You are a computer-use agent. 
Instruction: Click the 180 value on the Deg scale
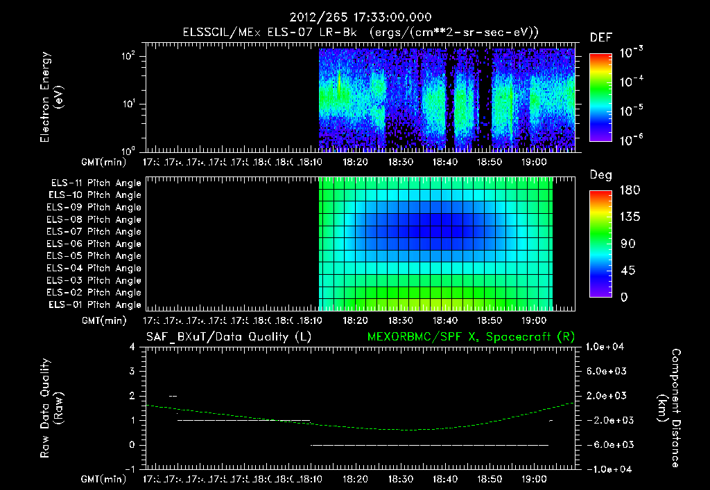(630, 190)
